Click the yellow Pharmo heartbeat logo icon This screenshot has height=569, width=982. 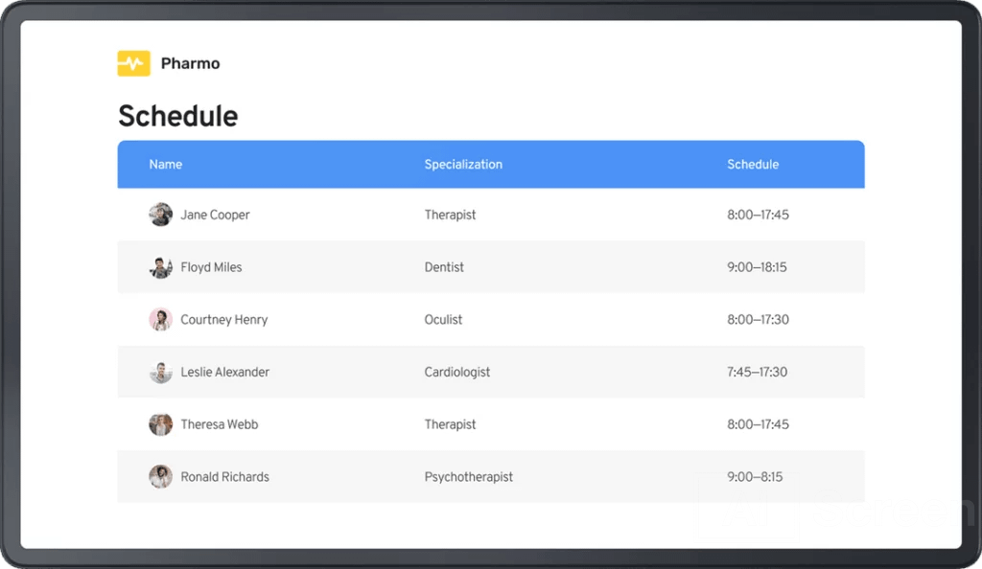tap(133, 63)
